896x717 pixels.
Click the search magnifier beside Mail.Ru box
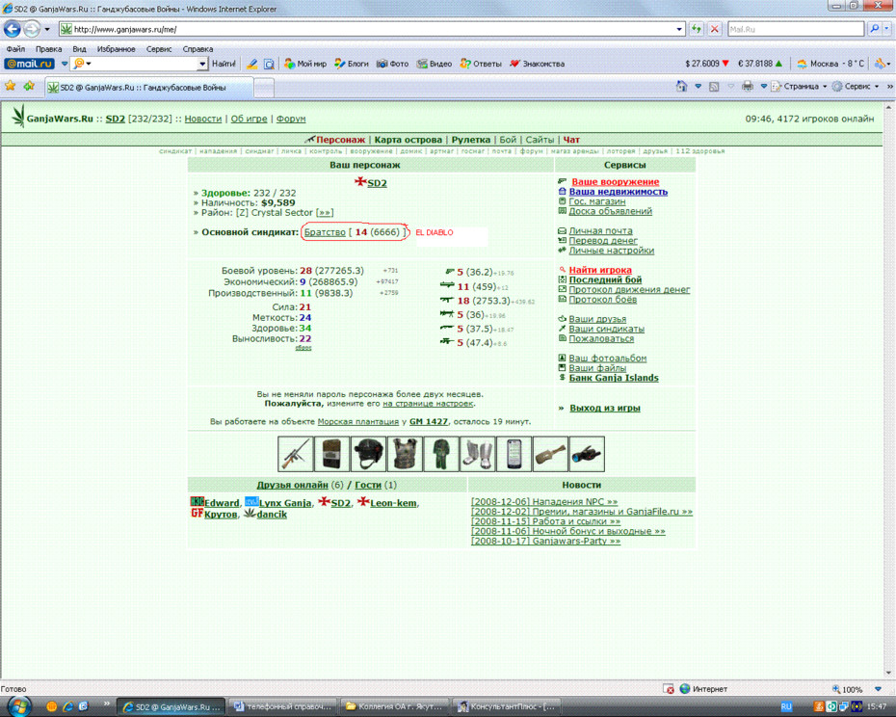(x=874, y=29)
